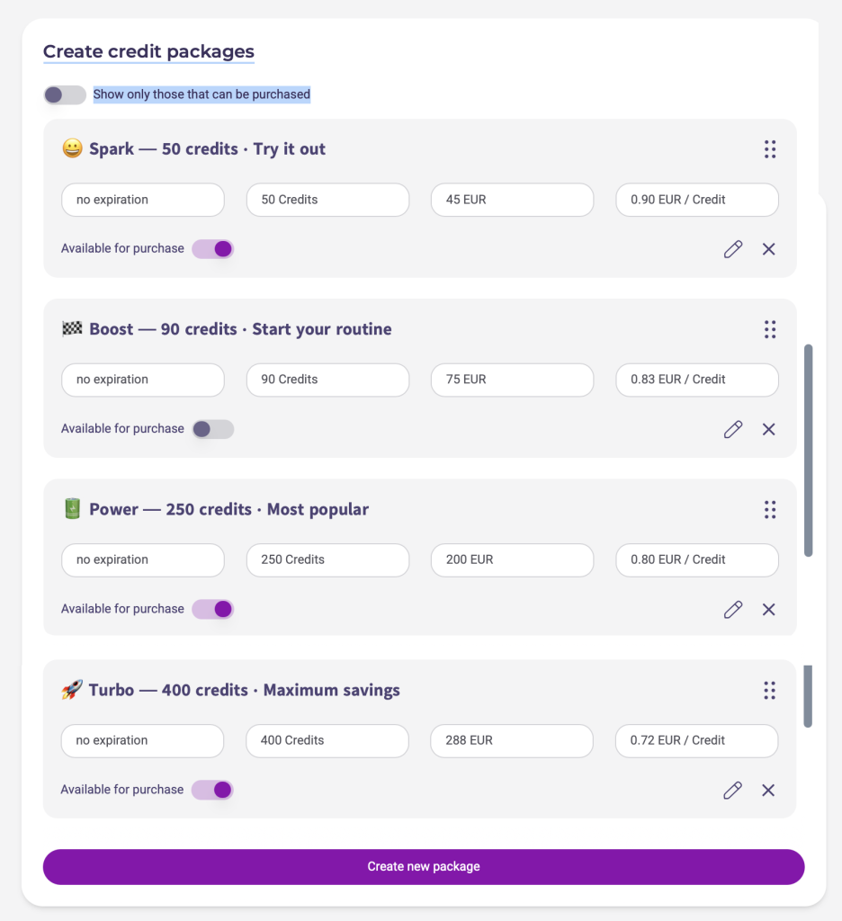Disable Spark's Available for purchase toggle
Image resolution: width=842 pixels, height=921 pixels.
click(213, 249)
